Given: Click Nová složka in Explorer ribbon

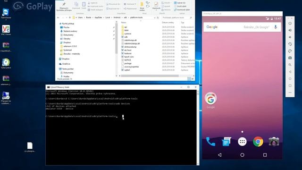Looking at the screenshot, I should coord(142,7).
